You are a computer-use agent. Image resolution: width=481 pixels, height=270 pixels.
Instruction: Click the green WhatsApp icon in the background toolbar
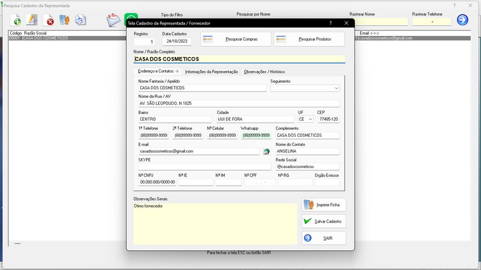point(131,16)
